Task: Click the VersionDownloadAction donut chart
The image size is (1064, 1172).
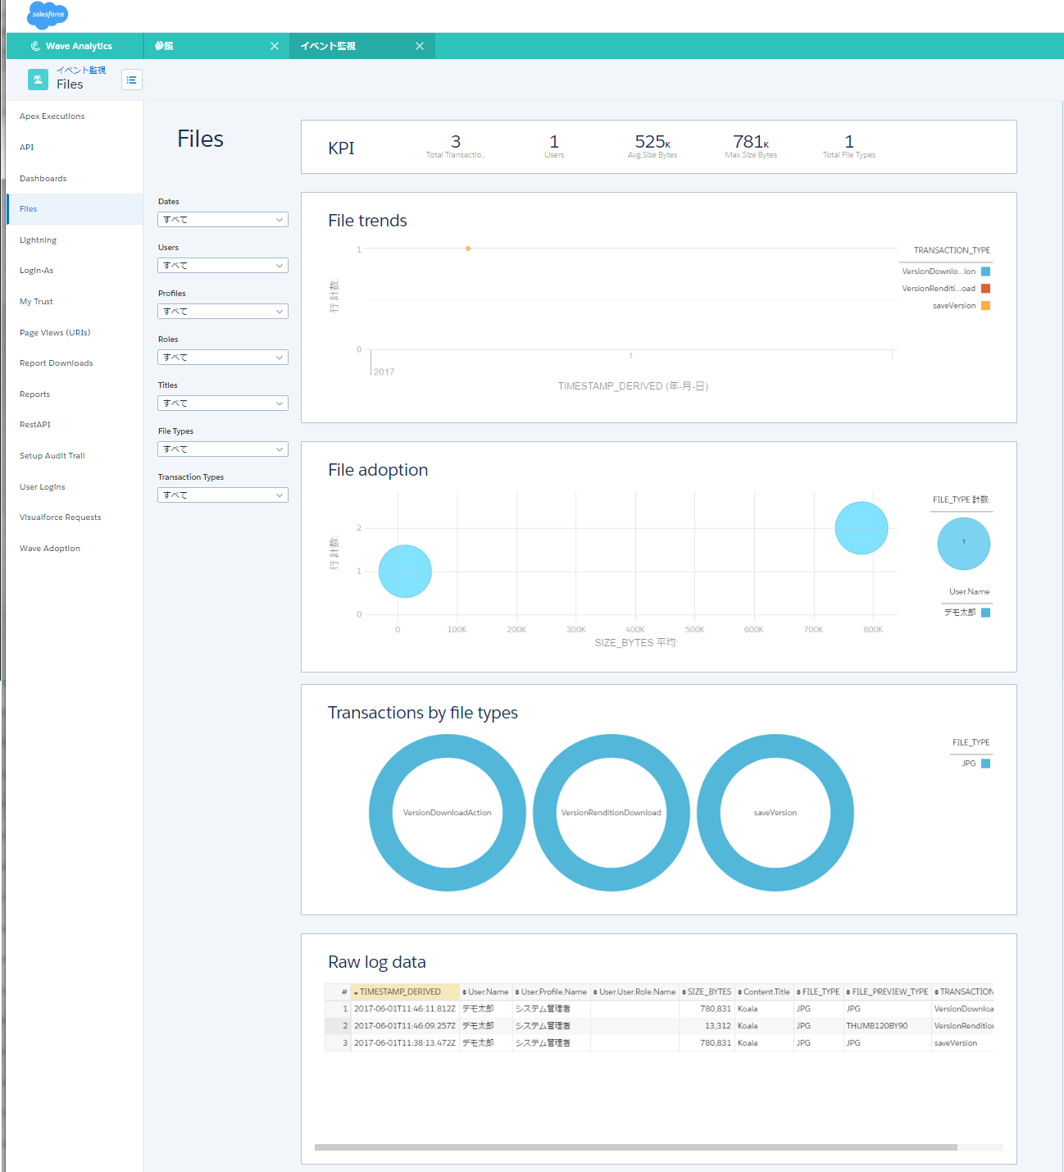Action: click(x=448, y=813)
